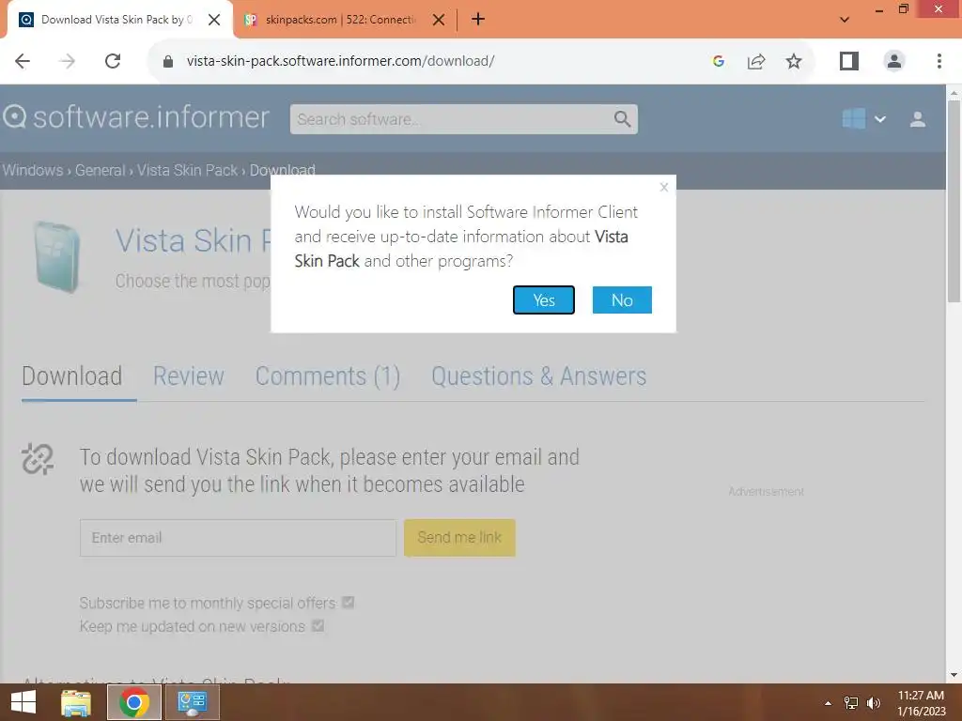The image size is (962, 721).
Task: Expand Chrome tab search chevron
Action: click(845, 20)
